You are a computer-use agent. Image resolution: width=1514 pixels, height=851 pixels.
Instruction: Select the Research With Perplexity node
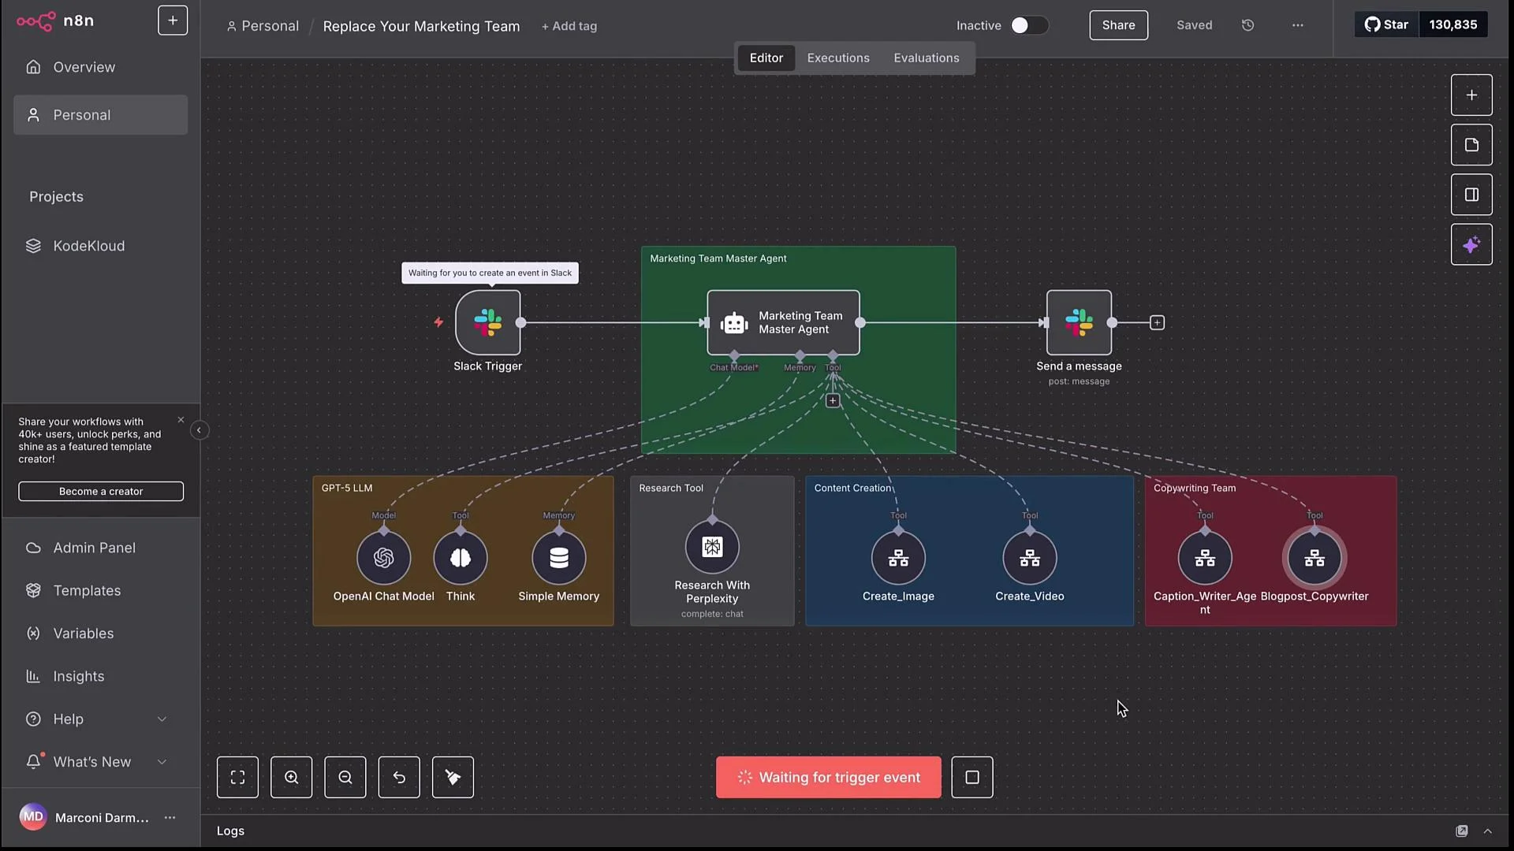[x=712, y=547]
